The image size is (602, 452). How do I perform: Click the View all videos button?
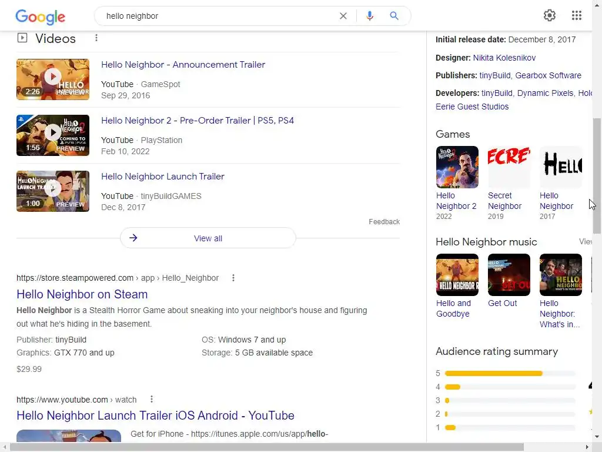(x=208, y=238)
